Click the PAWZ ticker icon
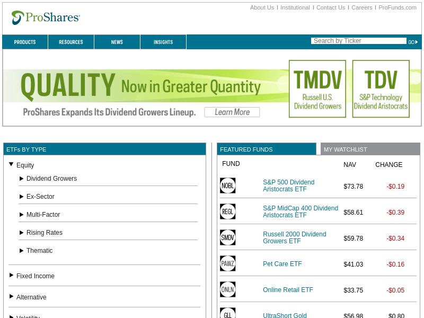Image resolution: width=424 pixels, height=318 pixels. tap(228, 263)
